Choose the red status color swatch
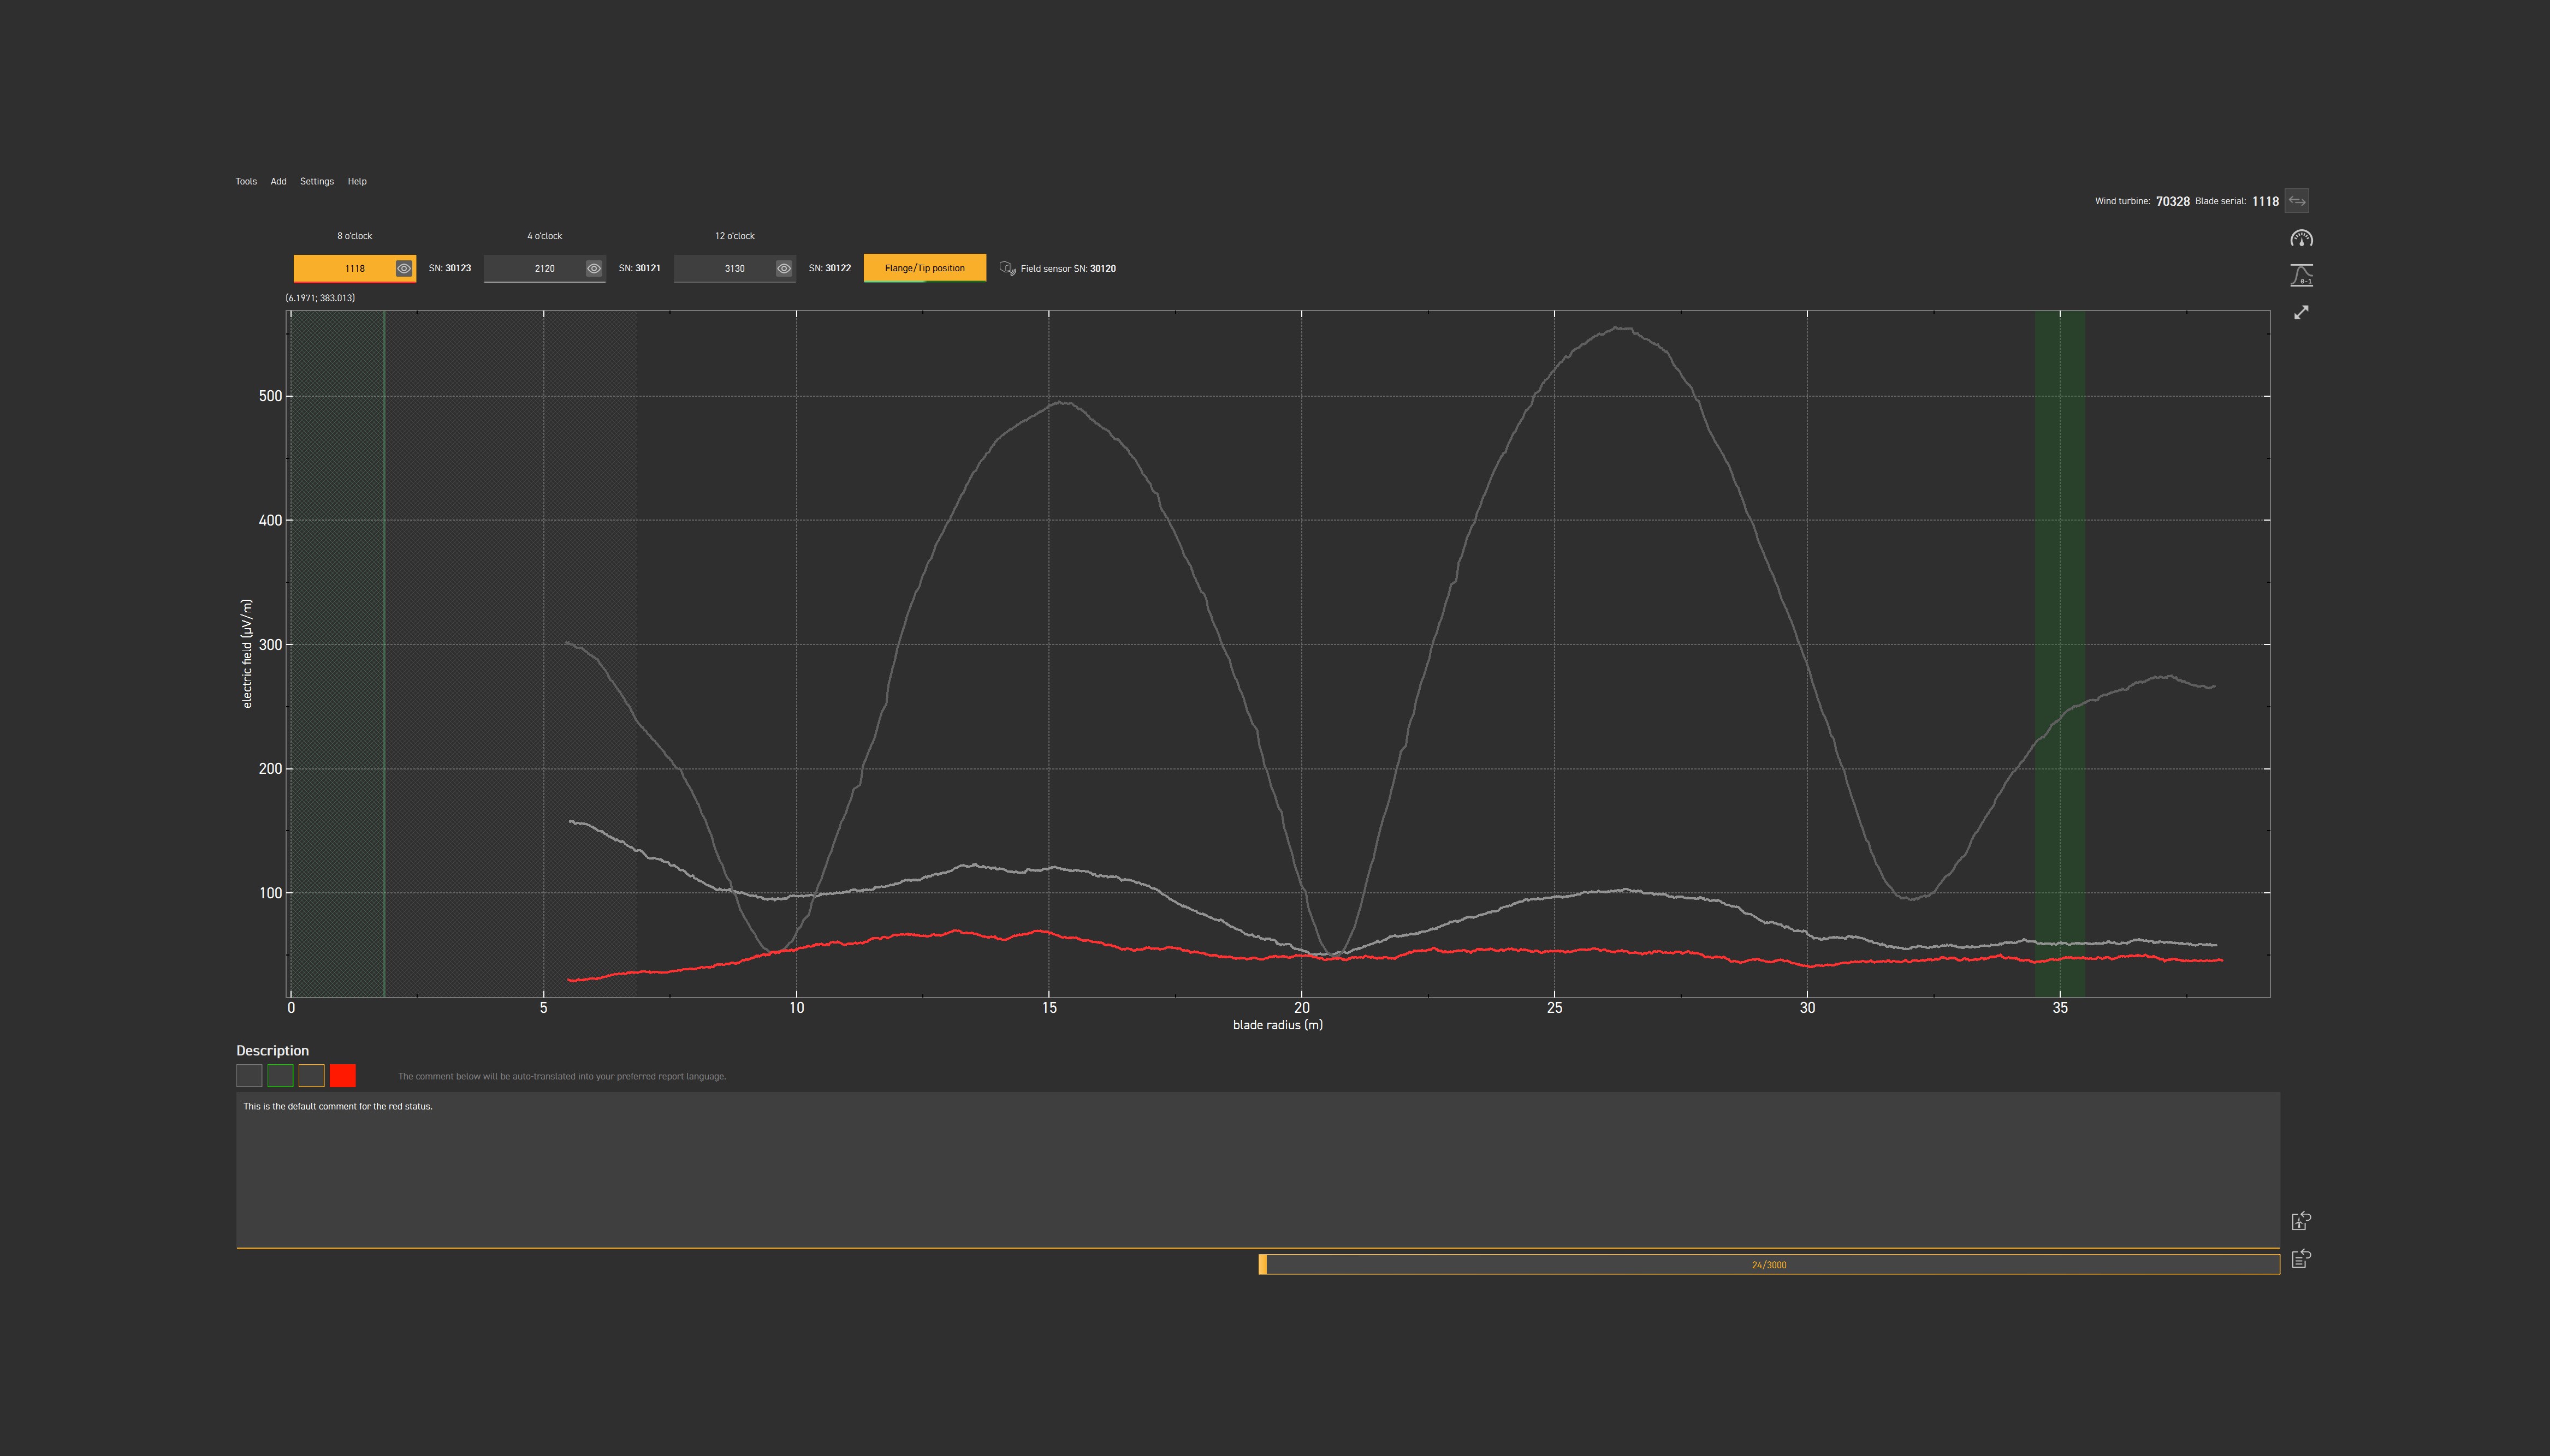The width and height of the screenshot is (2550, 1456). pyautogui.click(x=342, y=1076)
